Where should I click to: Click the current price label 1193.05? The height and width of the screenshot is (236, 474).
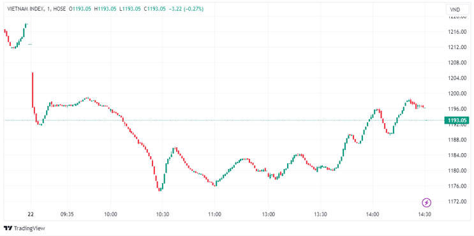pyautogui.click(x=457, y=121)
